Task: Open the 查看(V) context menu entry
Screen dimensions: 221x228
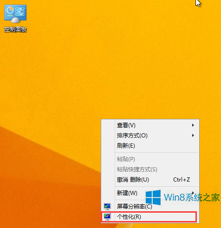Action: click(150, 125)
